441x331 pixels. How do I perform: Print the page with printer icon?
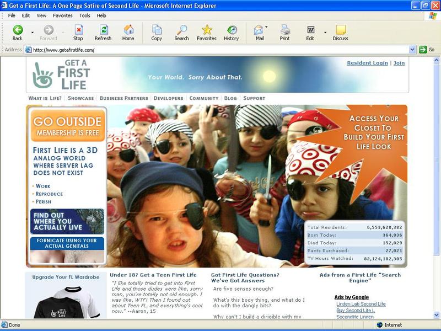point(285,30)
